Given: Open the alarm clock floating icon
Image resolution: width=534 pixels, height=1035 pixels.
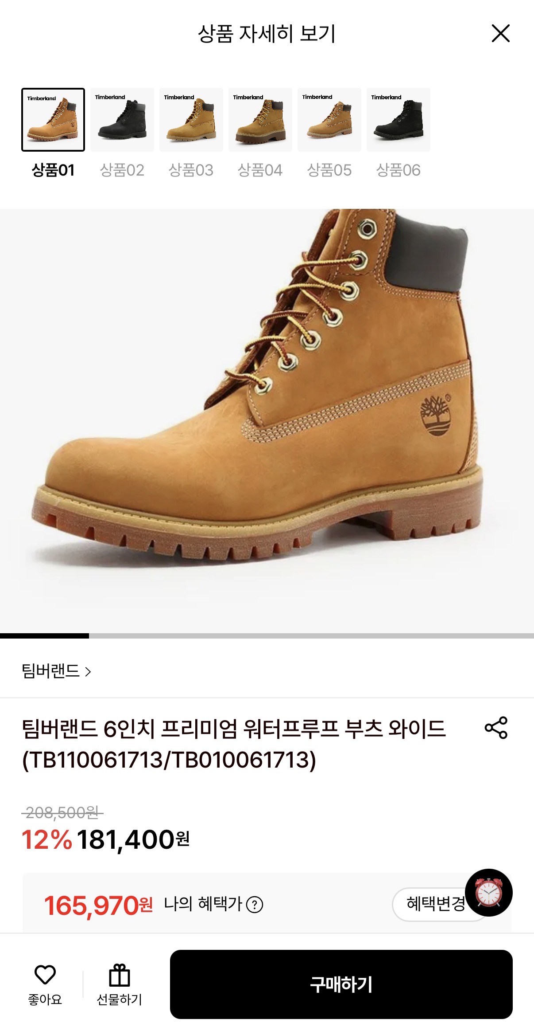Looking at the screenshot, I should (x=488, y=893).
